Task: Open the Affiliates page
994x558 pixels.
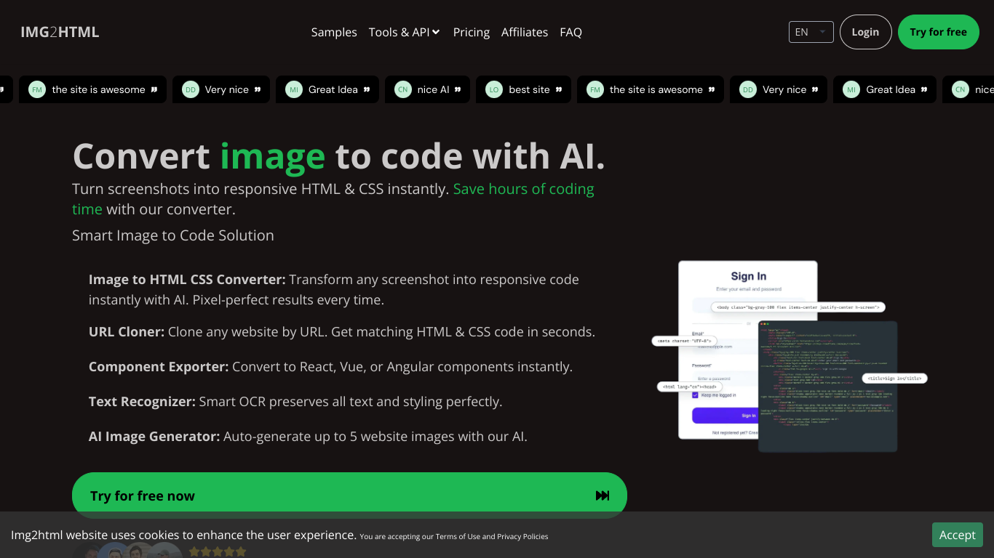Action: coord(525,32)
